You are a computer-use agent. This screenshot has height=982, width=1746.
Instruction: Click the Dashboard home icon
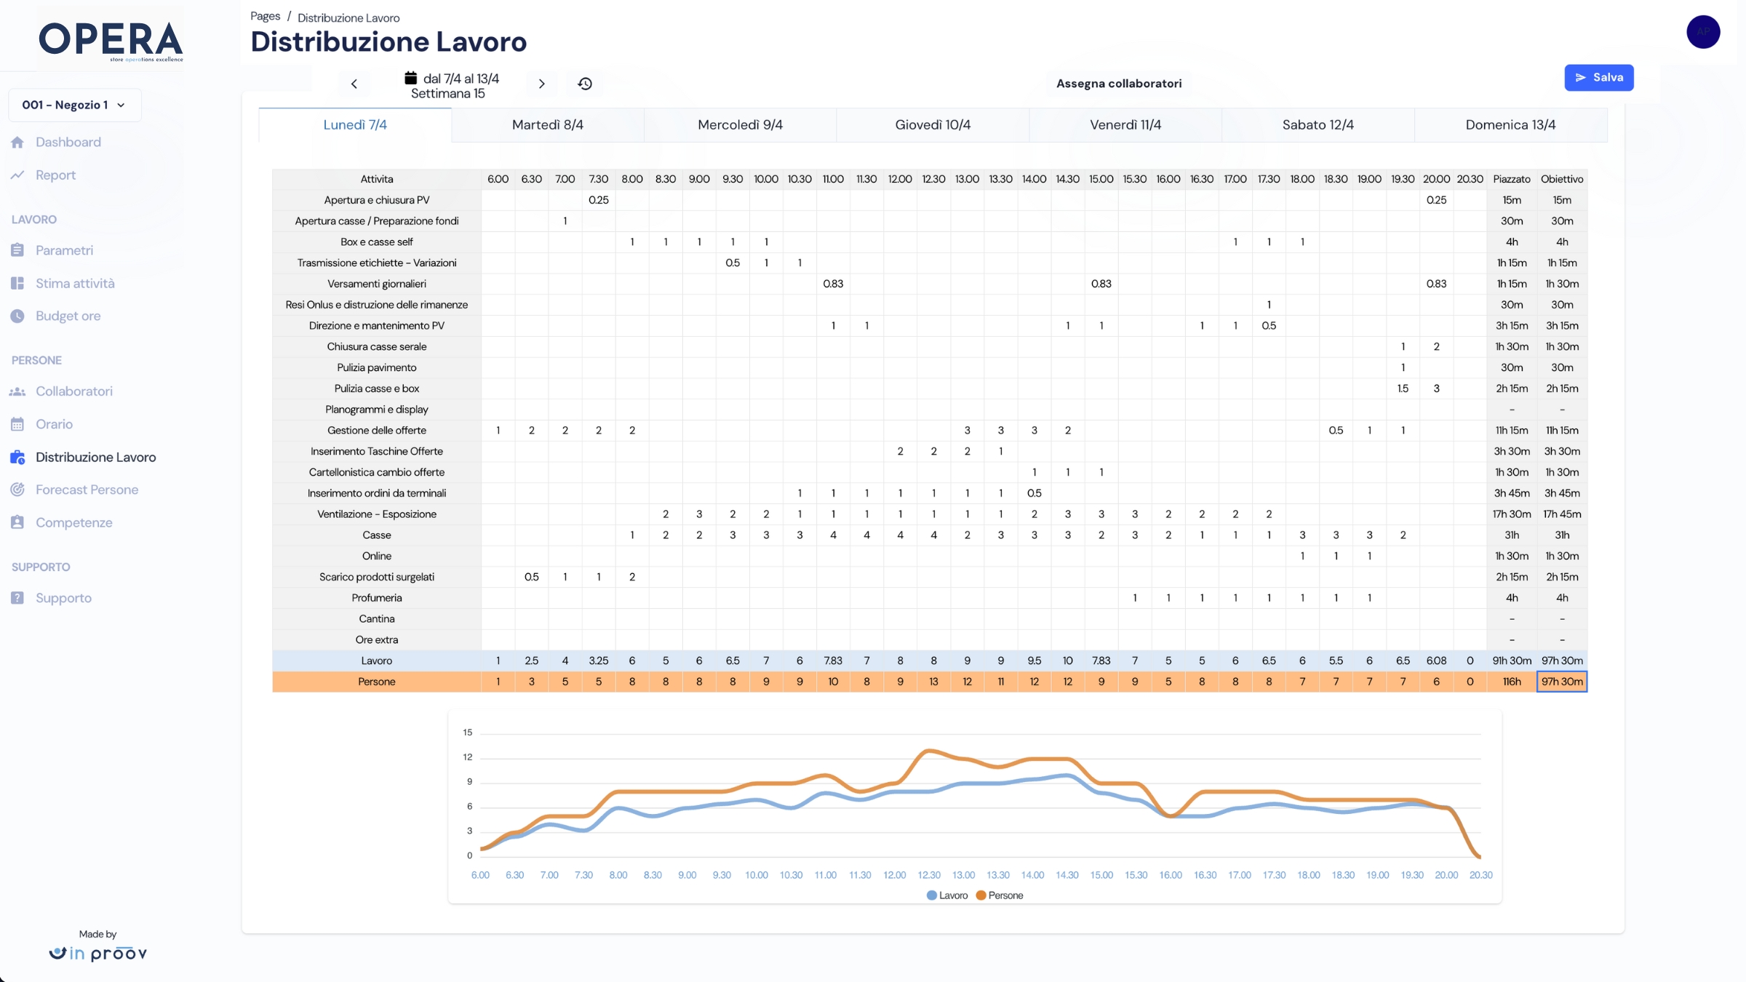point(17,143)
